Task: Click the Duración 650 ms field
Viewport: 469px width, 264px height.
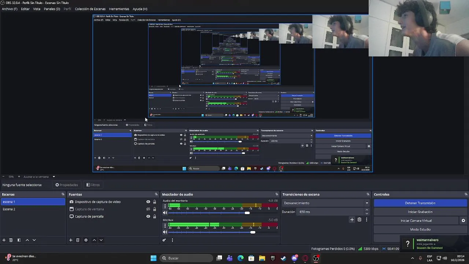Action: (330, 212)
